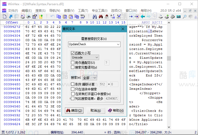Open the 选项(O) menu

point(116,11)
